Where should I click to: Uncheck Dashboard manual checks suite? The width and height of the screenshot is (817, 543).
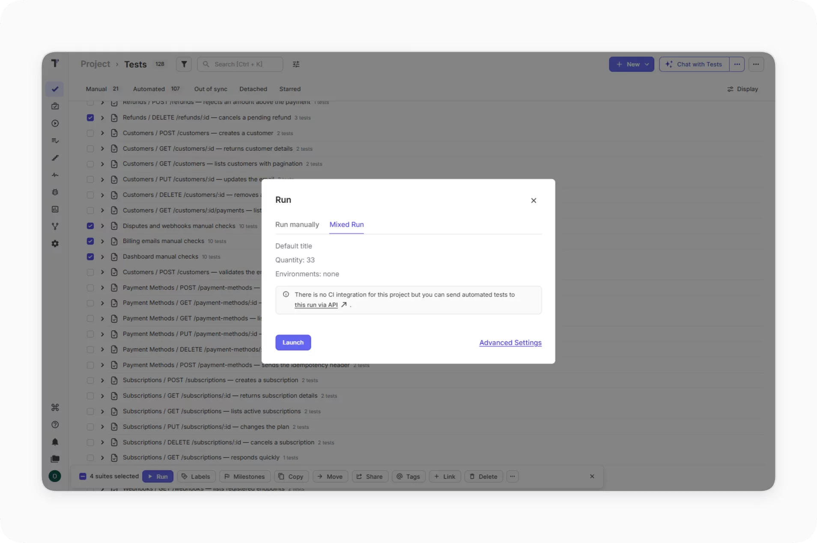pyautogui.click(x=90, y=257)
